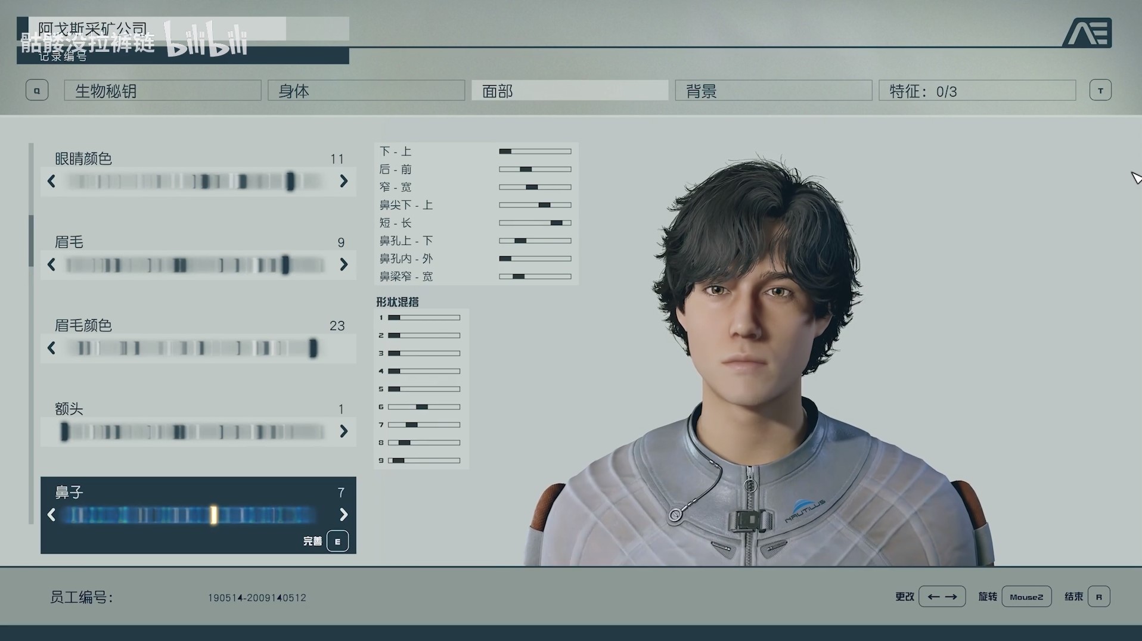Screen dimensions: 1142x641
Task: Click the 形状混搭 heading
Action: [398, 302]
